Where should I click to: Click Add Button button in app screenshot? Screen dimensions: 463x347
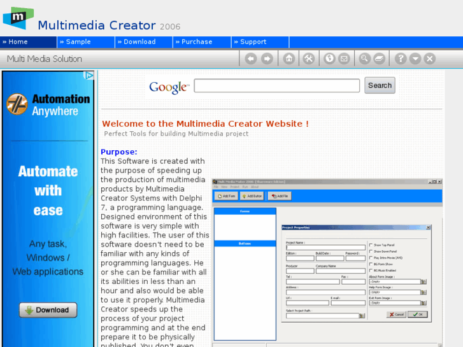click(252, 196)
